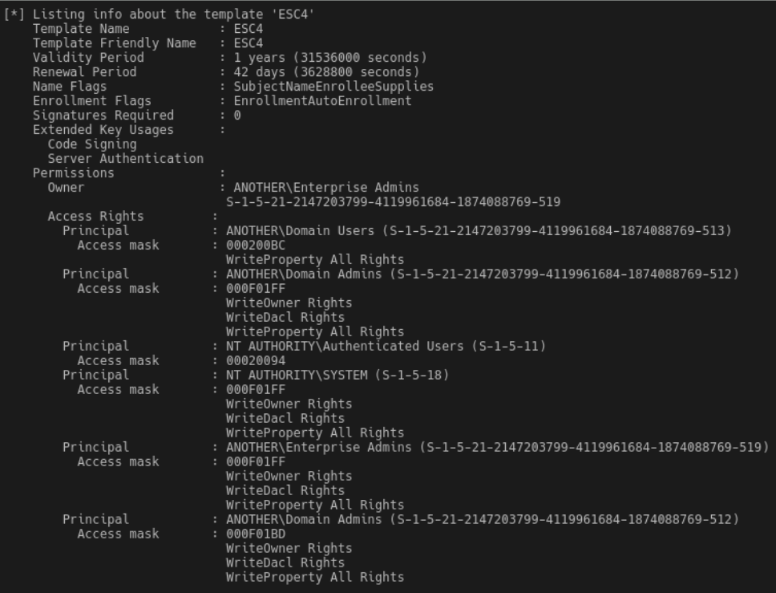Click the 'Access Rights' heading

point(96,217)
